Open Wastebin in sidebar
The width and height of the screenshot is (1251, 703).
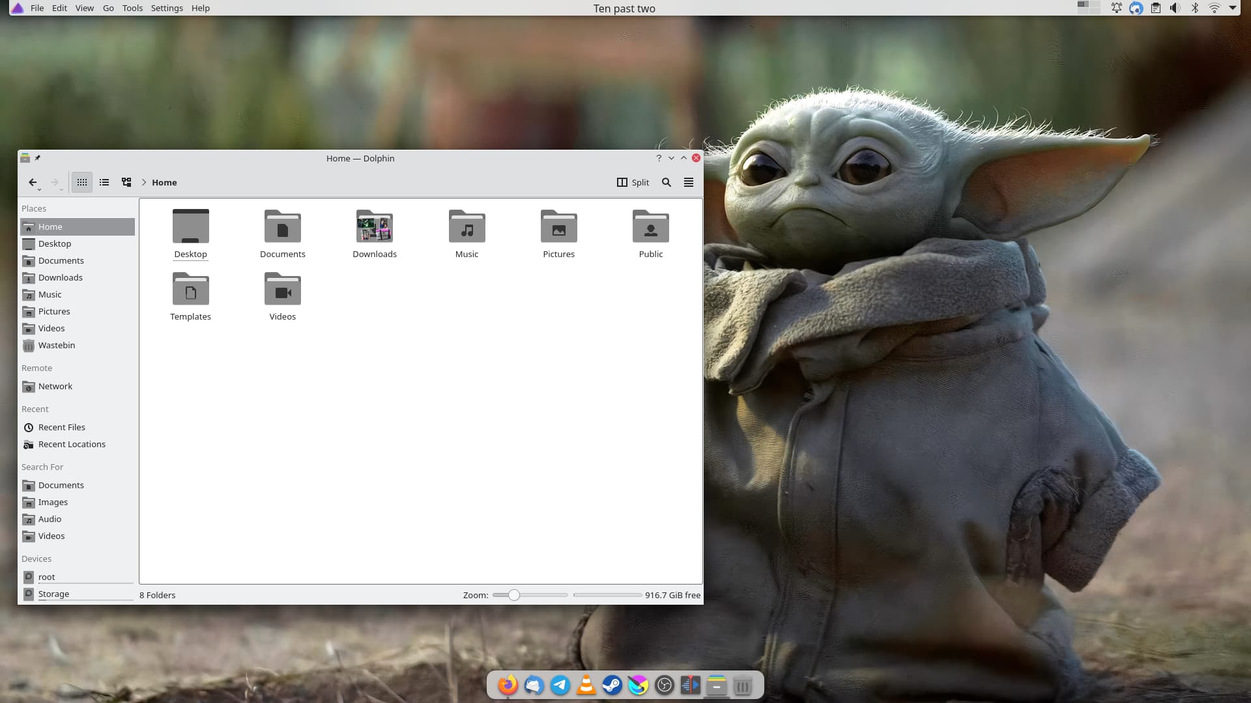click(78, 345)
